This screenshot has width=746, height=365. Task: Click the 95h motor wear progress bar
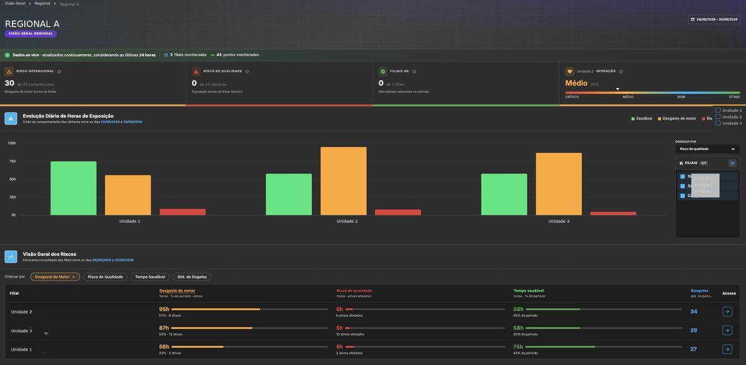(250, 309)
